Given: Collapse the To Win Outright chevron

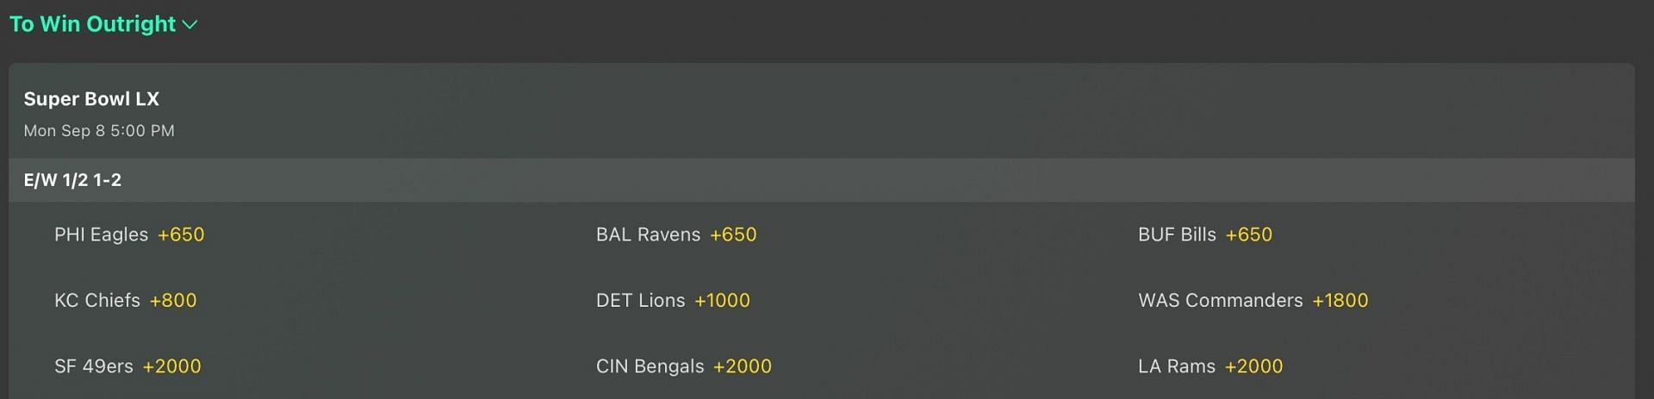Looking at the screenshot, I should click(190, 25).
